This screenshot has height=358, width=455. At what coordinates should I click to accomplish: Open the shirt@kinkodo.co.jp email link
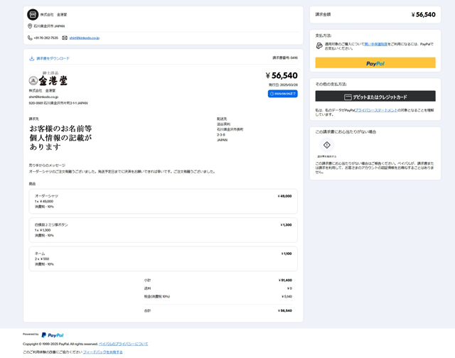click(85, 38)
